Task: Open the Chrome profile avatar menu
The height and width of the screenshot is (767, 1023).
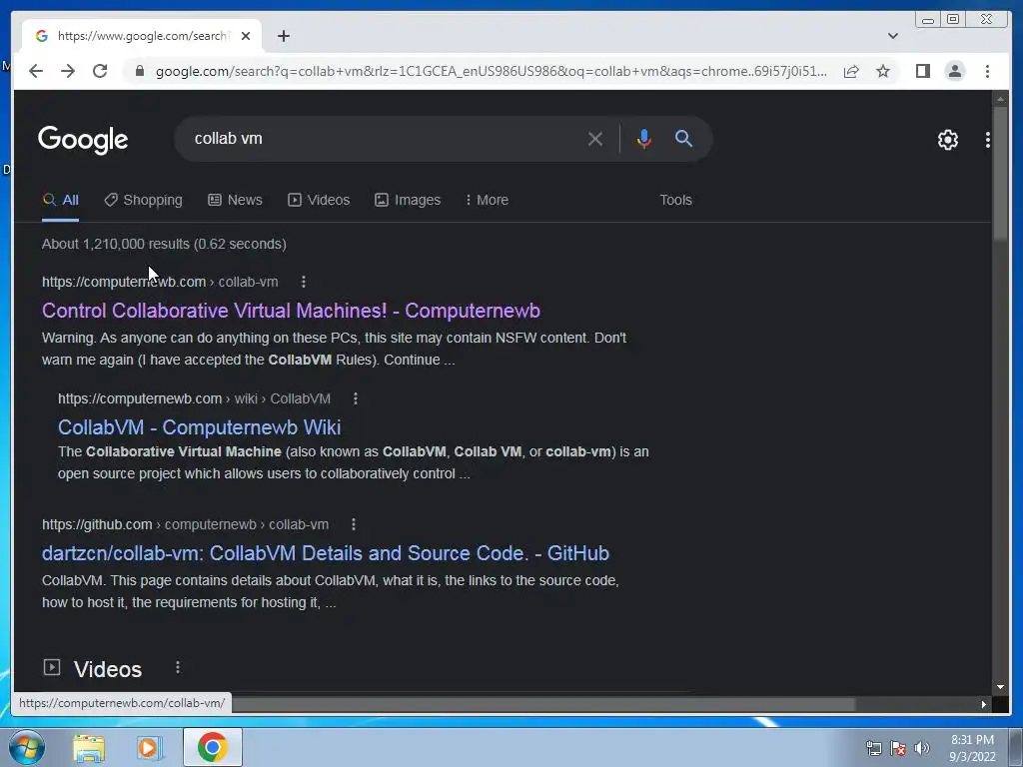Action: [x=954, y=71]
